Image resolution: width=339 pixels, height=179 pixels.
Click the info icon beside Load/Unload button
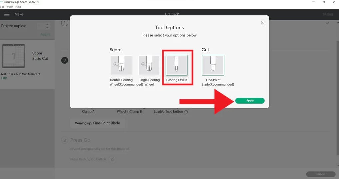click(186, 112)
